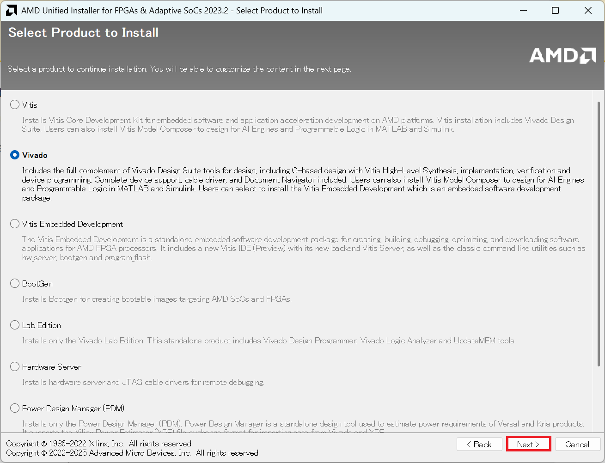Click the Lab Edition description text
Viewport: 605px width, 463px height.
pos(268,341)
